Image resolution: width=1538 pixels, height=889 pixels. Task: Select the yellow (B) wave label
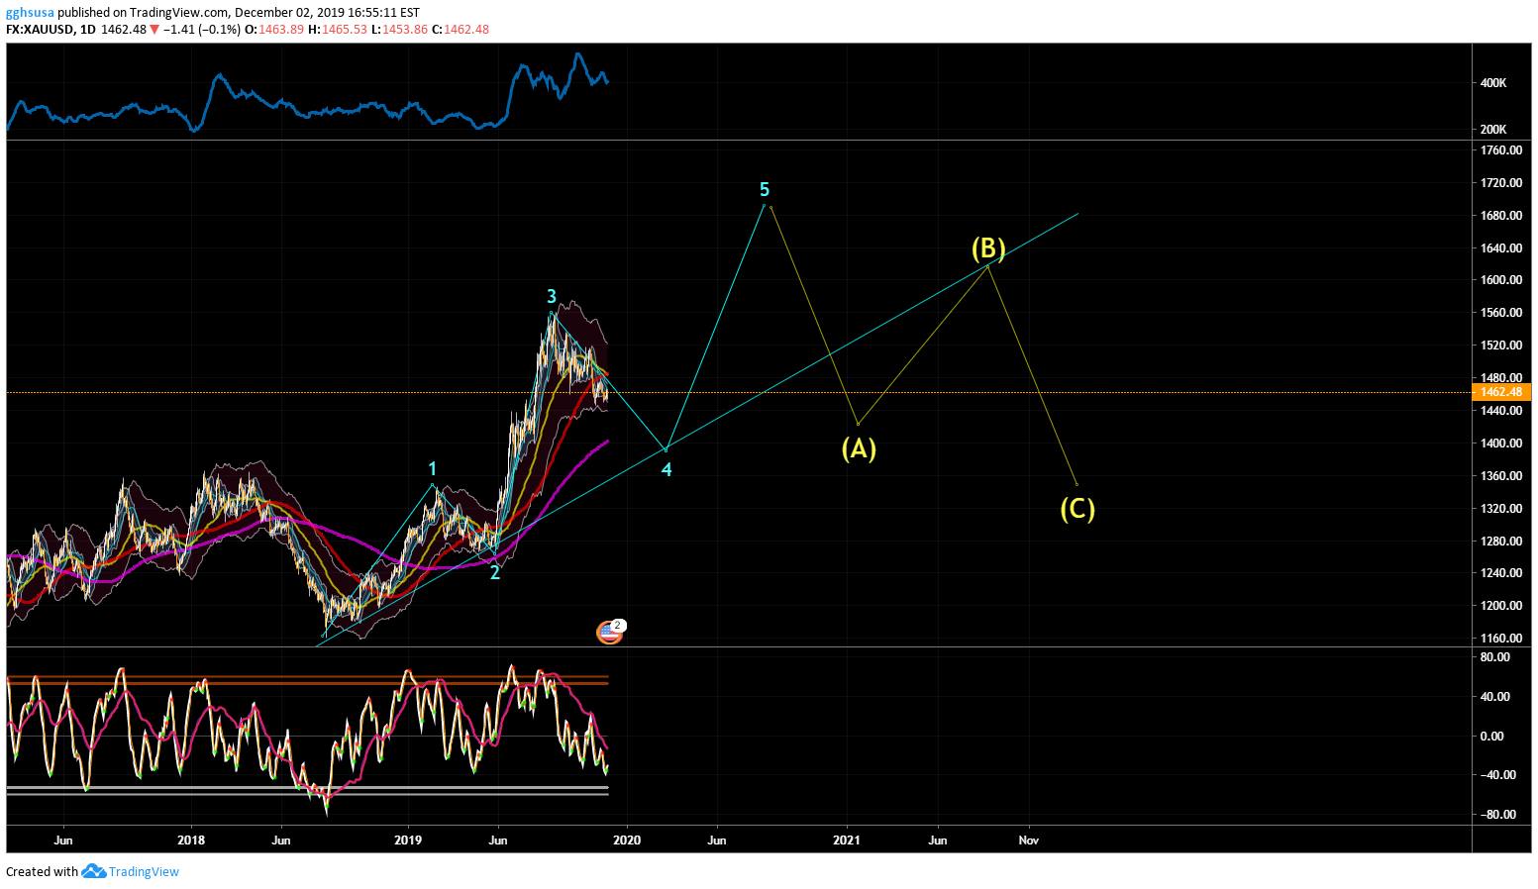click(x=988, y=247)
